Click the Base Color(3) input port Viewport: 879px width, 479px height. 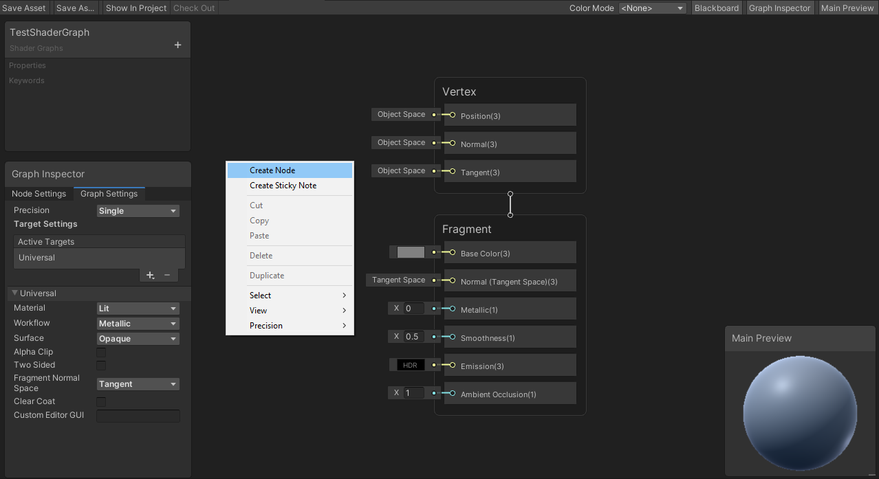[x=452, y=253]
